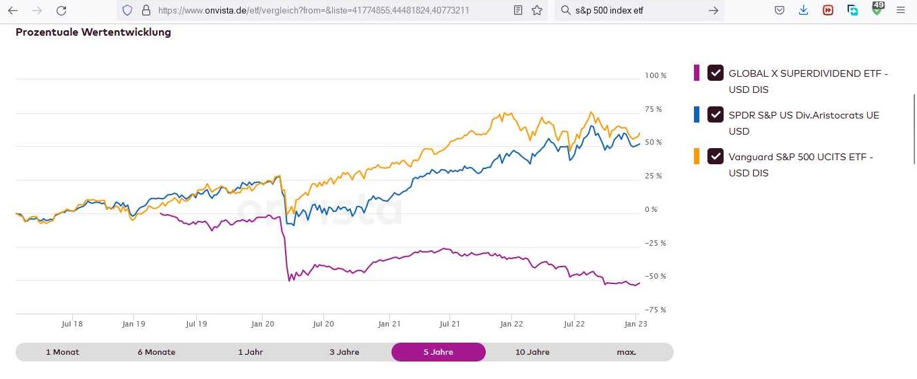Image resolution: width=917 pixels, height=379 pixels.
Task: Click the 6 Monate range button
Action: (156, 352)
